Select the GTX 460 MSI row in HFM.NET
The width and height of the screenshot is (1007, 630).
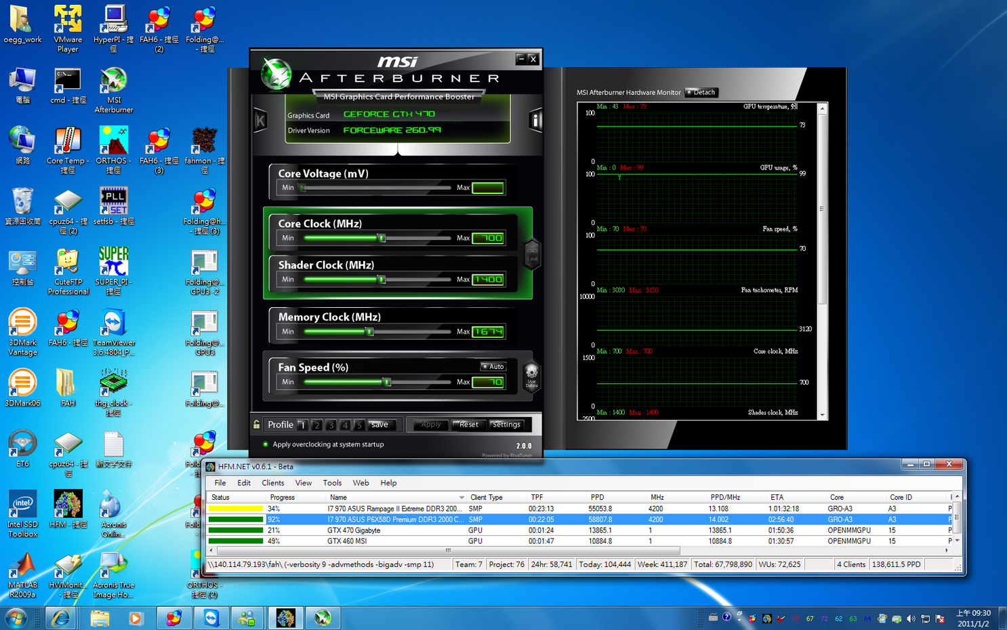point(579,541)
